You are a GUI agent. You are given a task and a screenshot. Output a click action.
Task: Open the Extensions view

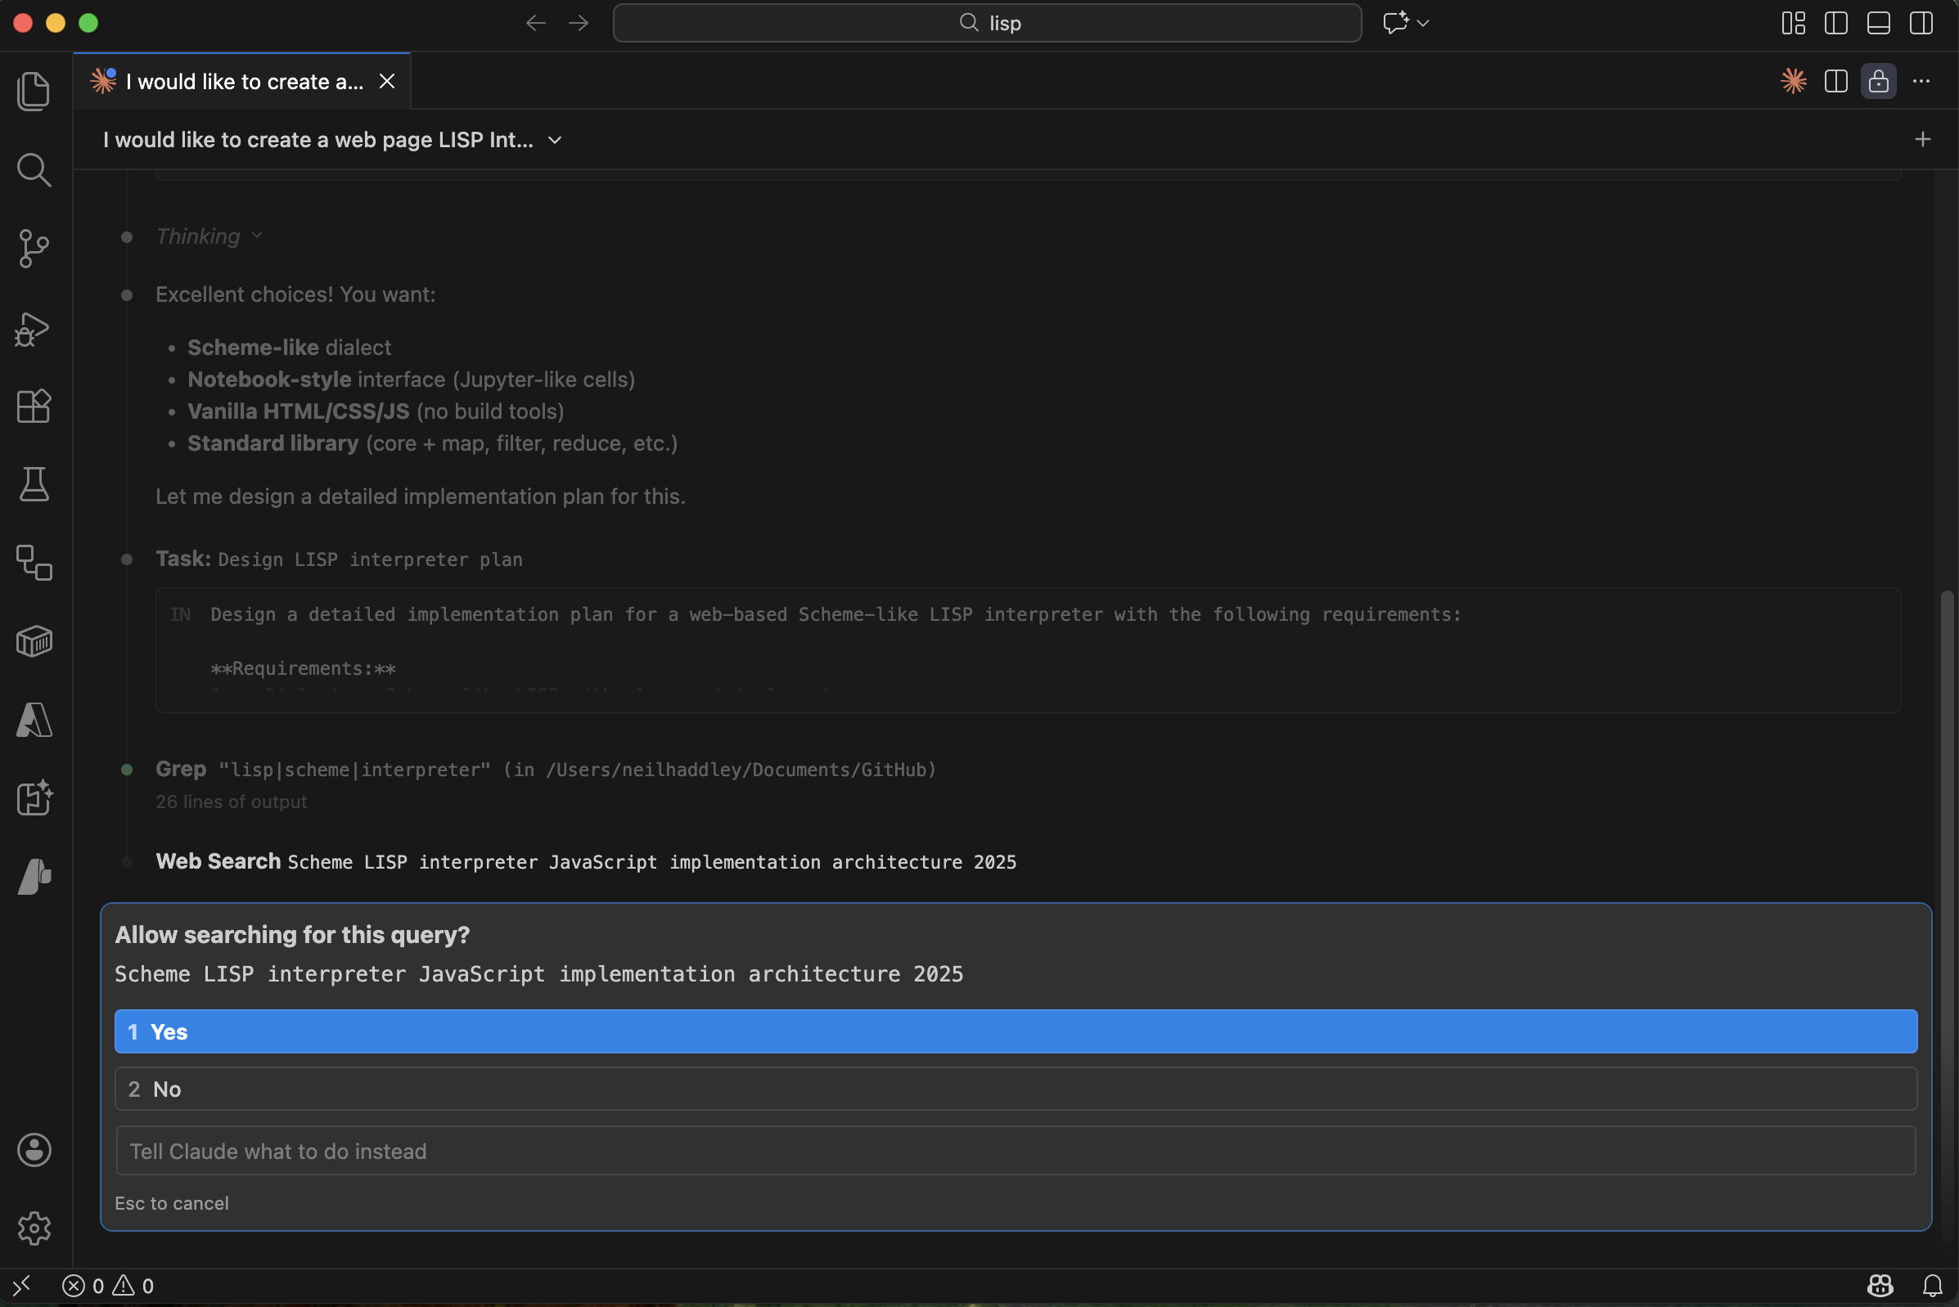[34, 406]
